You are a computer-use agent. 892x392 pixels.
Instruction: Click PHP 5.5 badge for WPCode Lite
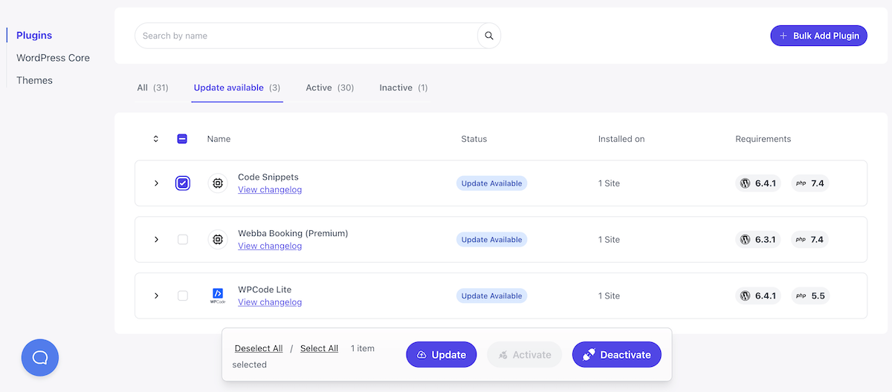click(x=809, y=295)
